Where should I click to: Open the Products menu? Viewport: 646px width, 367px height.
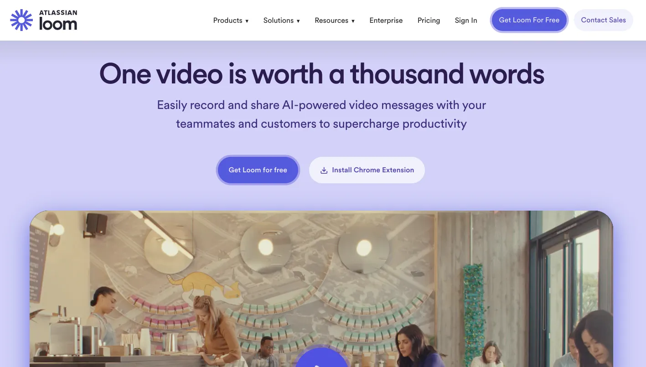pyautogui.click(x=231, y=21)
